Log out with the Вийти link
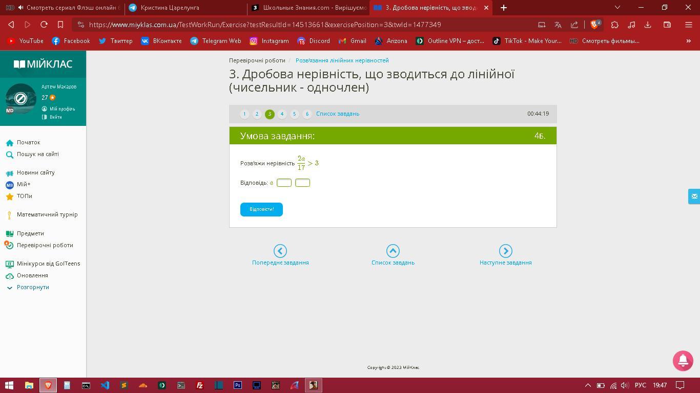 click(56, 117)
